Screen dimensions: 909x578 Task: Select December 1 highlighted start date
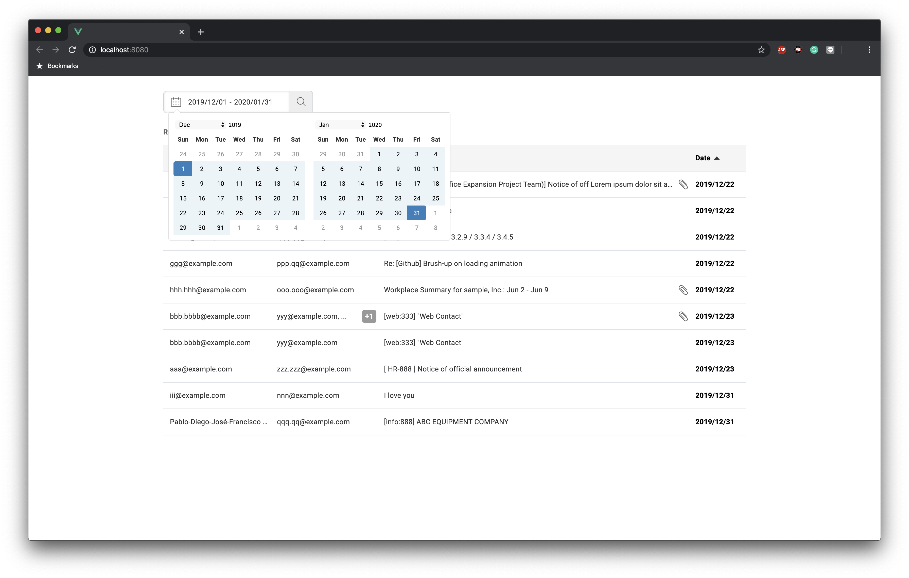click(183, 169)
